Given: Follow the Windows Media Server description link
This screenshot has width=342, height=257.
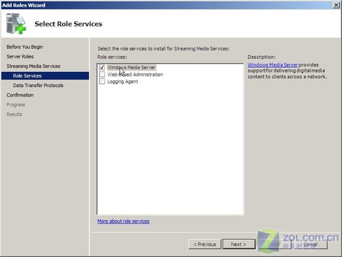Looking at the screenshot, I should 273,64.
